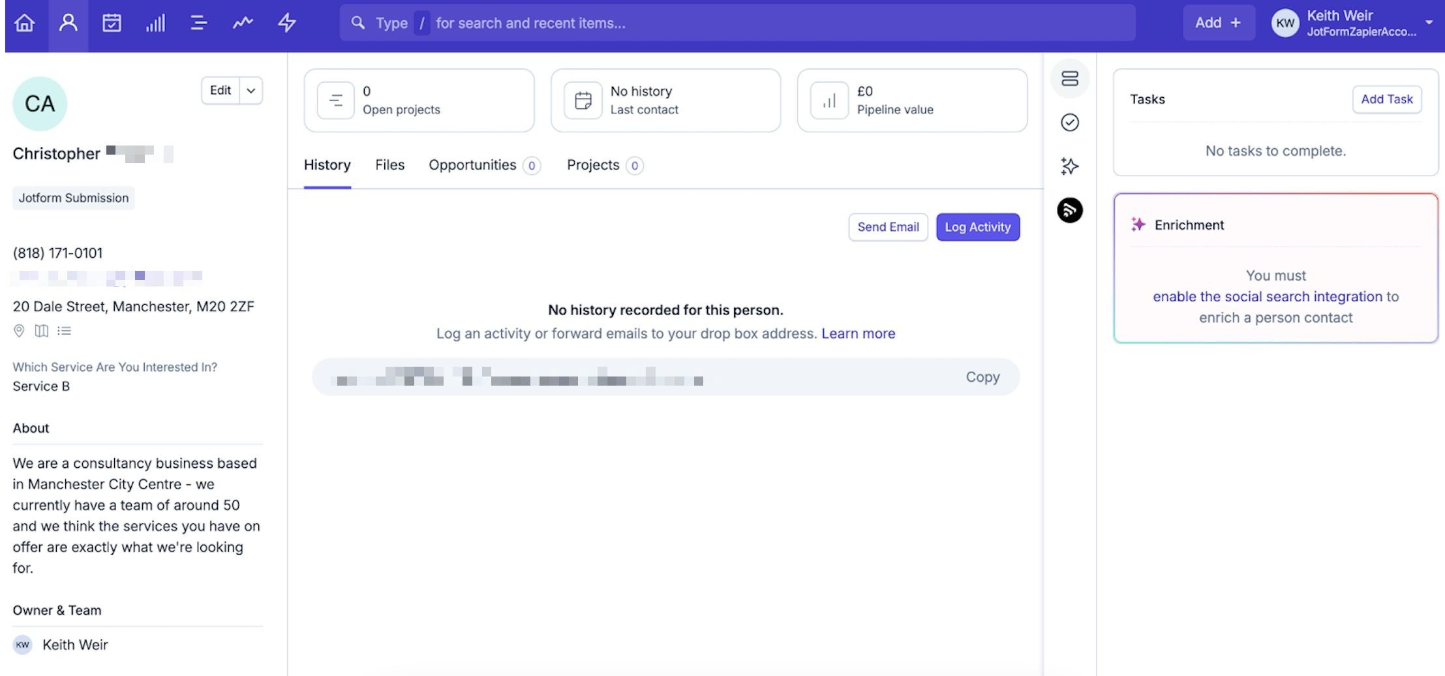Open the Add plus menu

1218,23
